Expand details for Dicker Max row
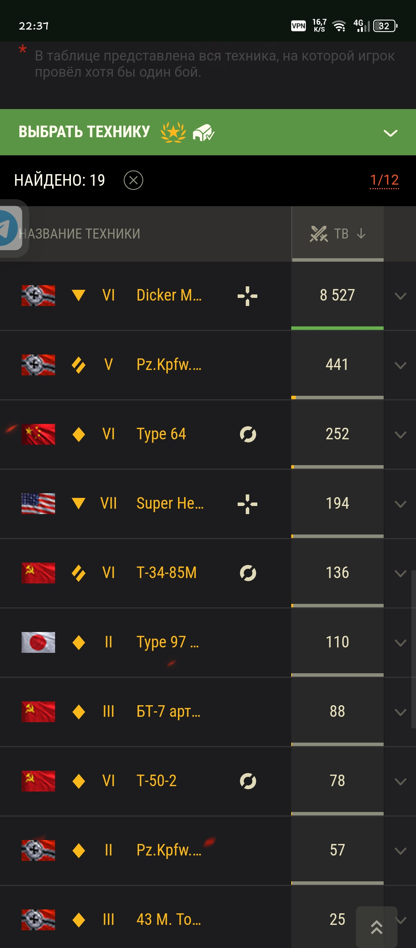Viewport: 416px width, 948px height. tap(401, 296)
